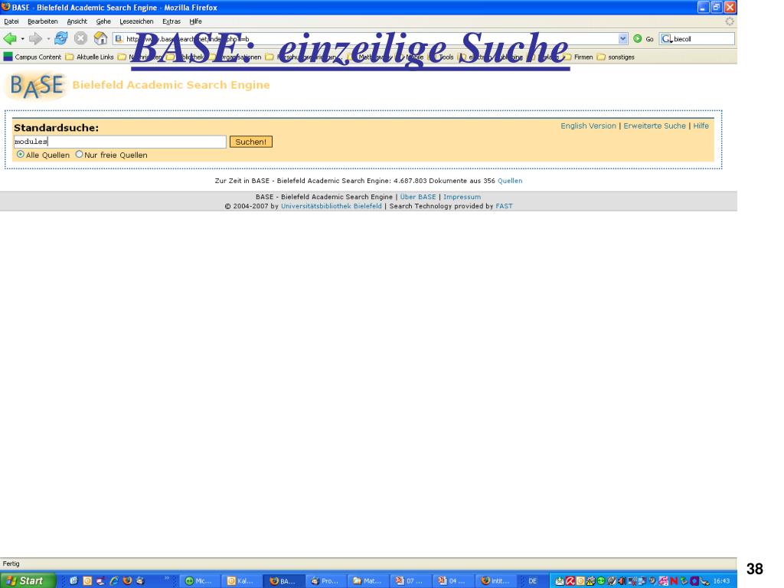Go back with the green arrow

tap(9, 38)
